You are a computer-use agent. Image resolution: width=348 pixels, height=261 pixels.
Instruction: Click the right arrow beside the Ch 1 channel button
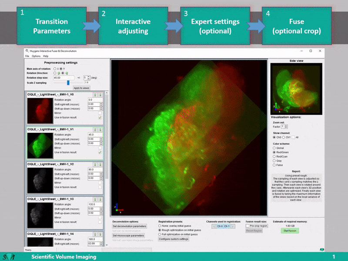pos(233,226)
